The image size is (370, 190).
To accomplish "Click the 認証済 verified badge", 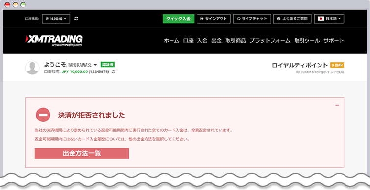I will (108, 65).
